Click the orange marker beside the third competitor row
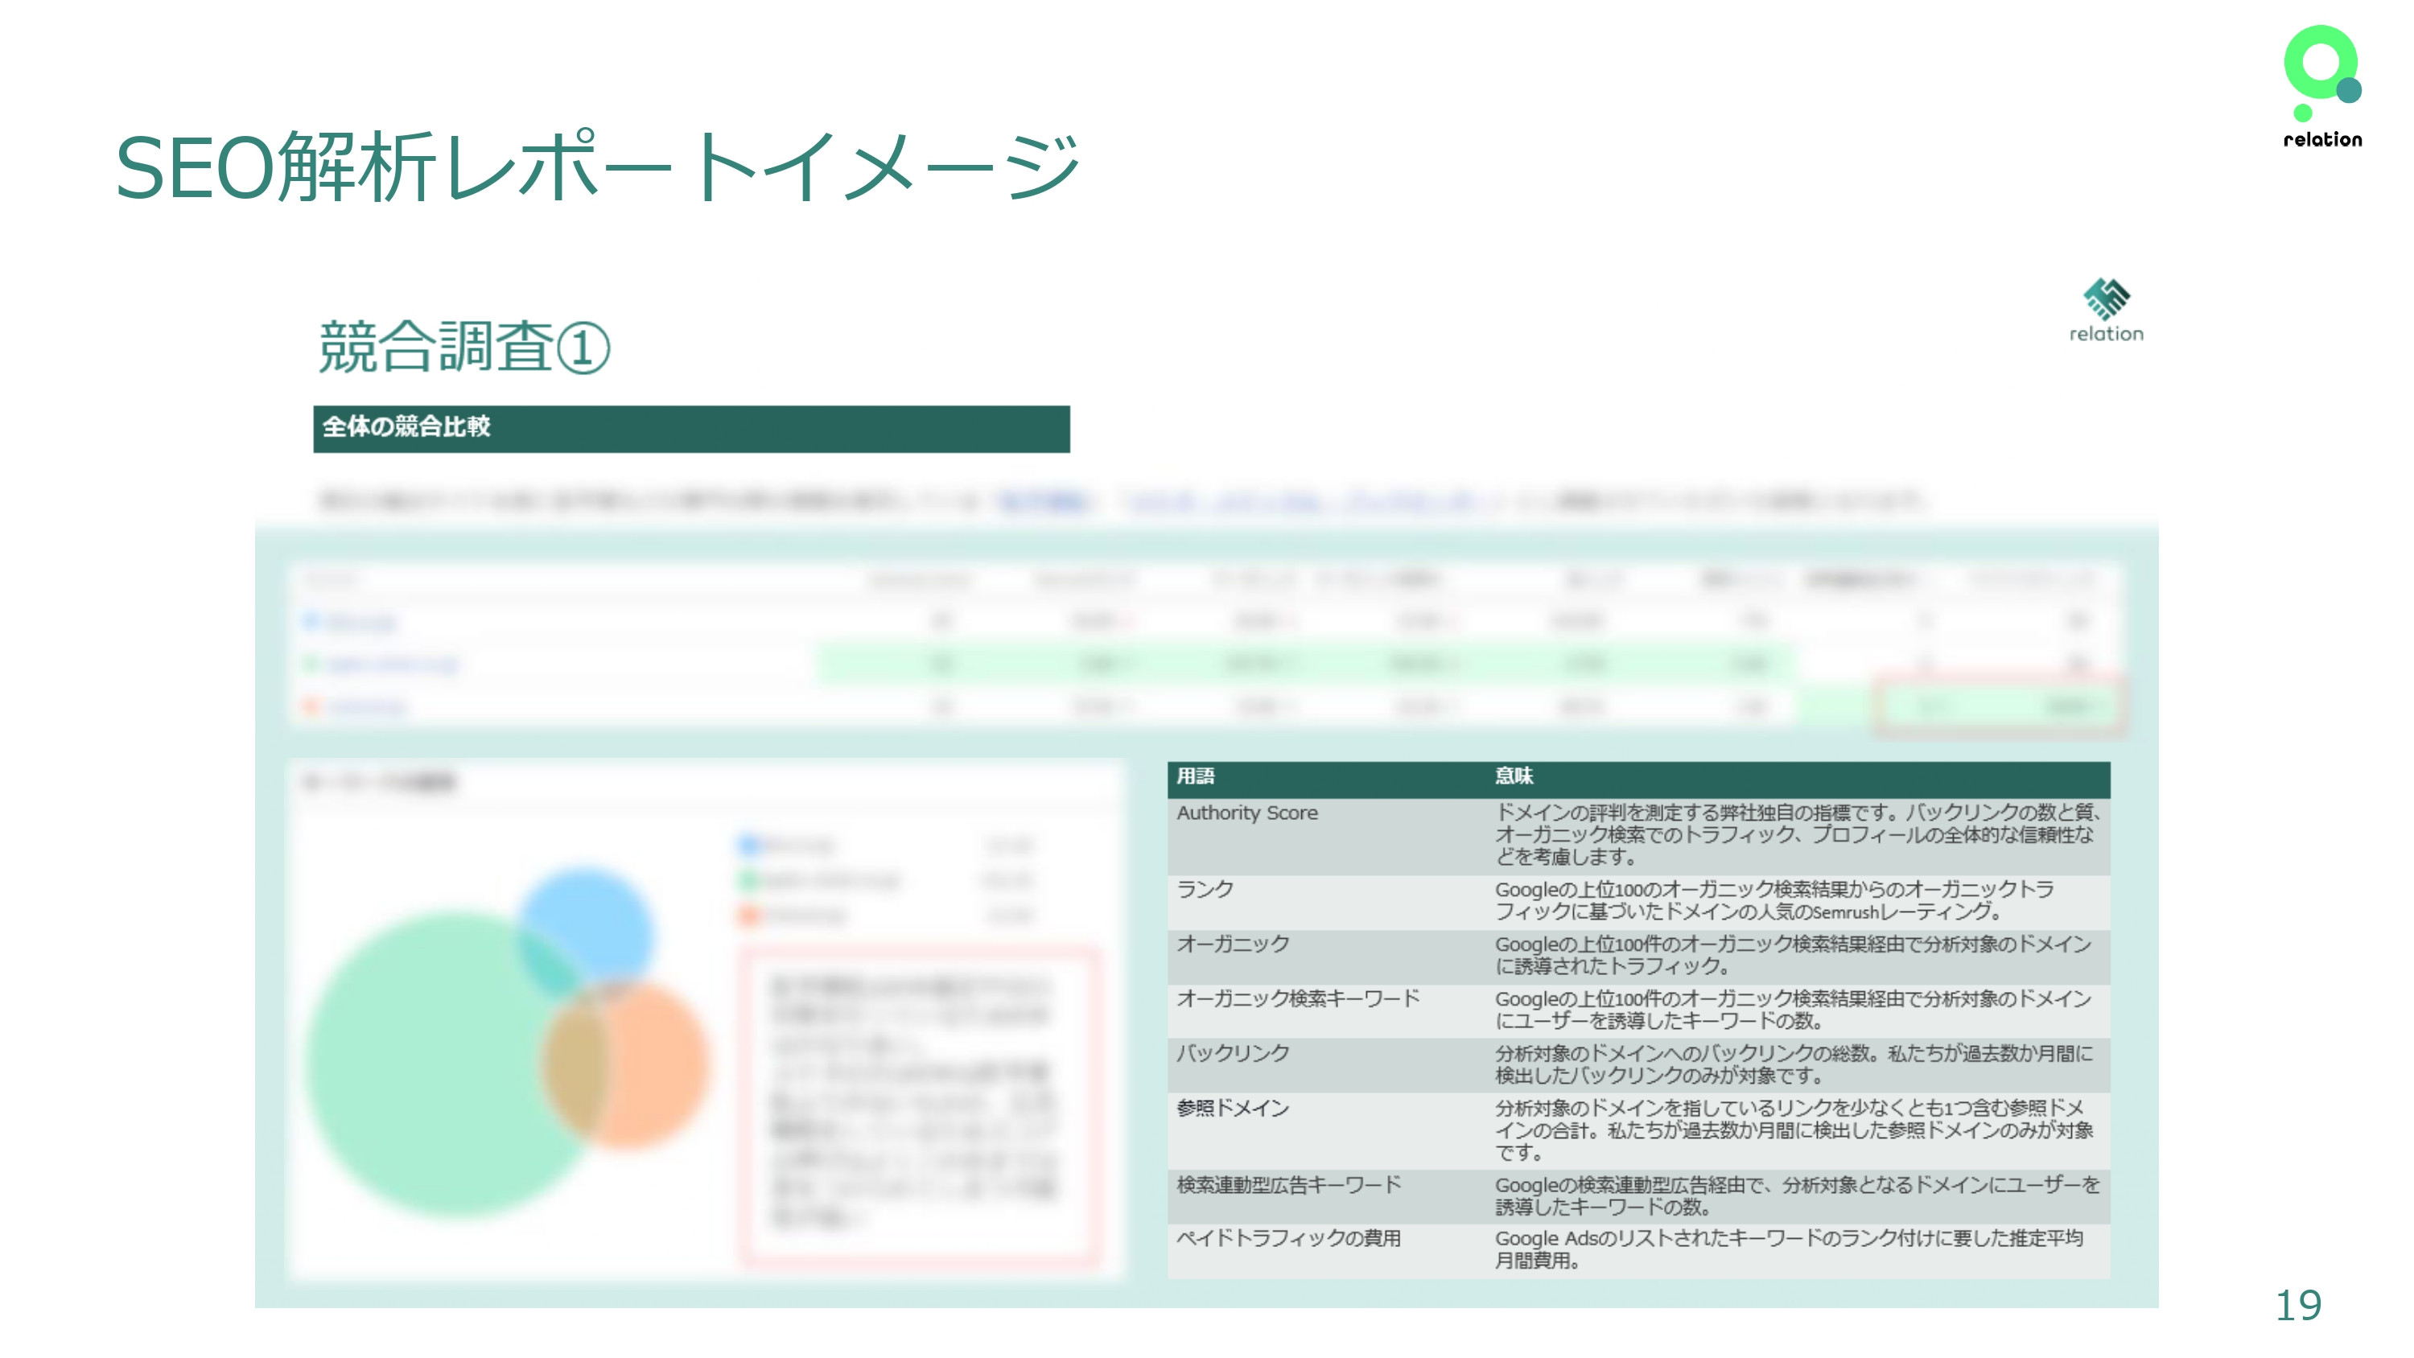Image resolution: width=2414 pixels, height=1358 pixels. point(312,706)
